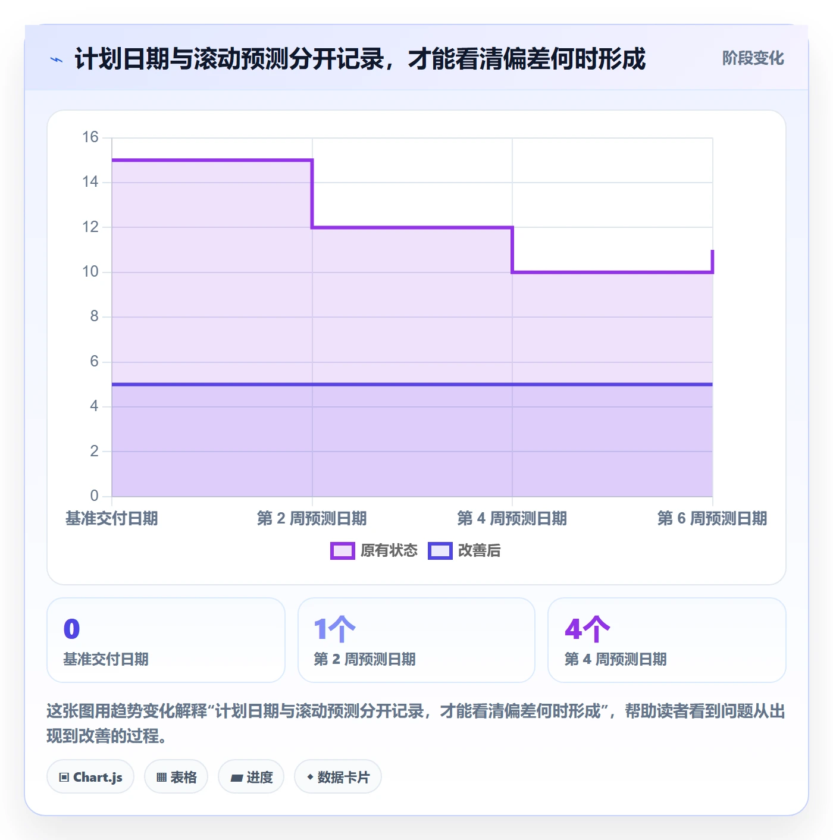Viewport: 833px width, 840px height.
Task: Click the y-axis value 2
Action: [94, 452]
